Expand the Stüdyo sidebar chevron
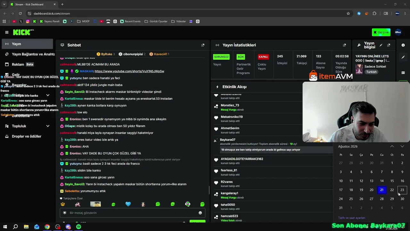The height and width of the screenshot is (231, 410). [x=48, y=95]
